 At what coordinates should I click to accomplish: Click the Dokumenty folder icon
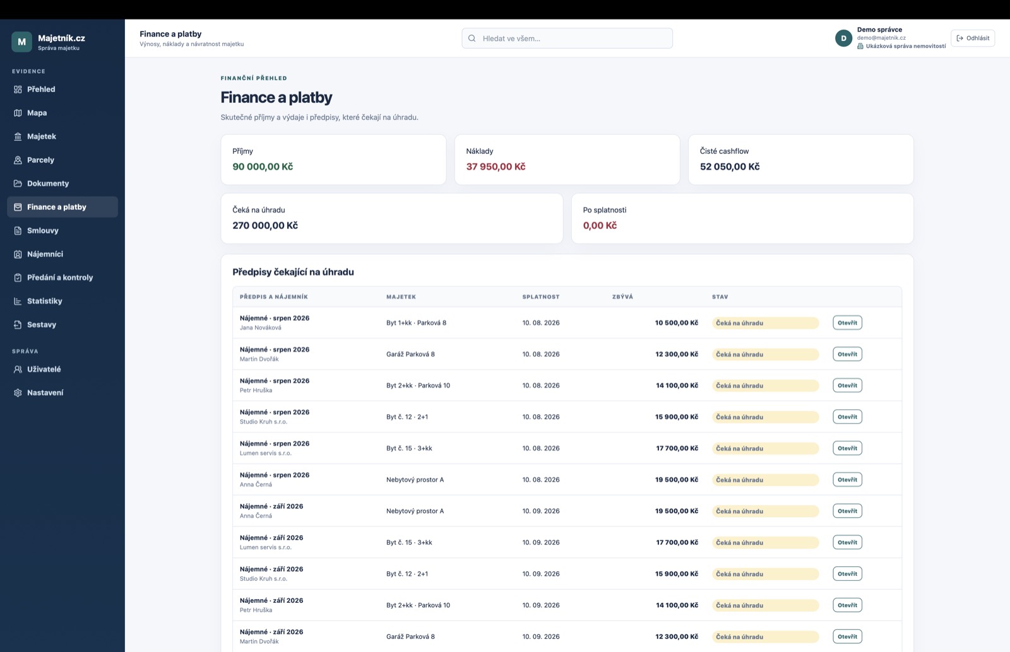pos(18,183)
